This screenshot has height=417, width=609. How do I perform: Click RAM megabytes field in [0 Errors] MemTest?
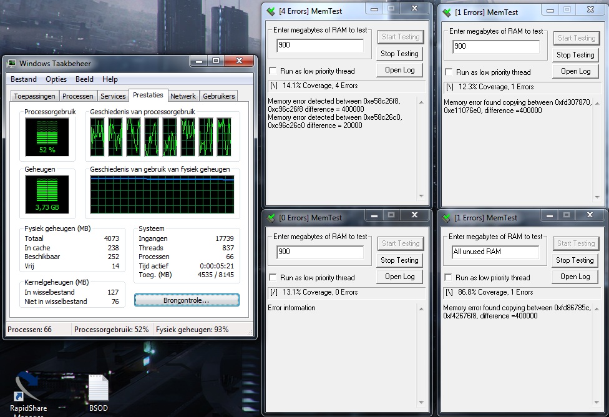(x=320, y=252)
